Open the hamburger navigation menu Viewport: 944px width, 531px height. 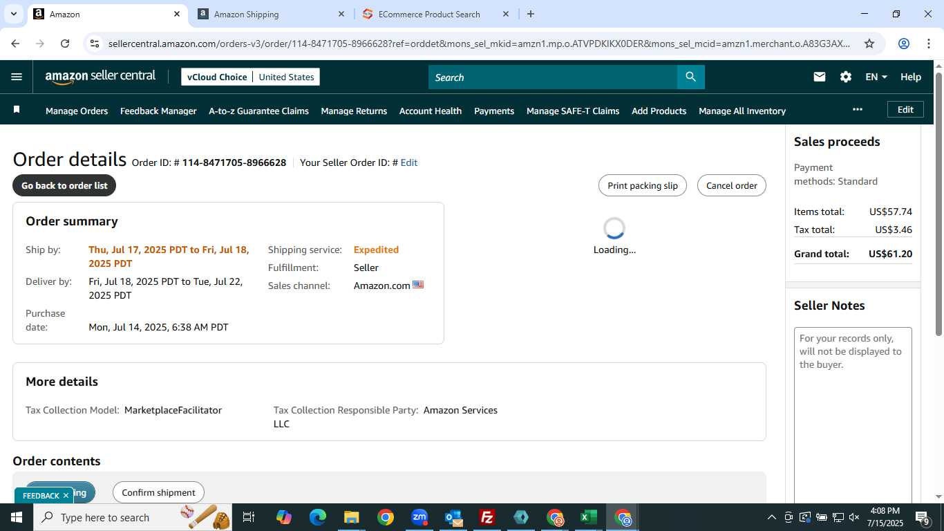point(17,77)
